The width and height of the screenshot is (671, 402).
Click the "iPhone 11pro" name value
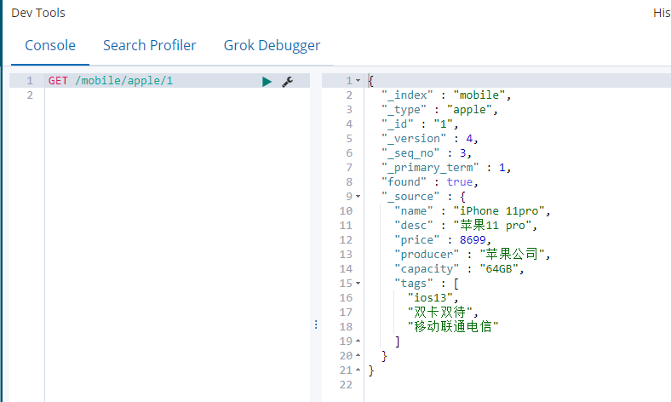click(498, 211)
